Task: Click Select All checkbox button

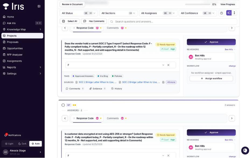Action: tap(69, 21)
